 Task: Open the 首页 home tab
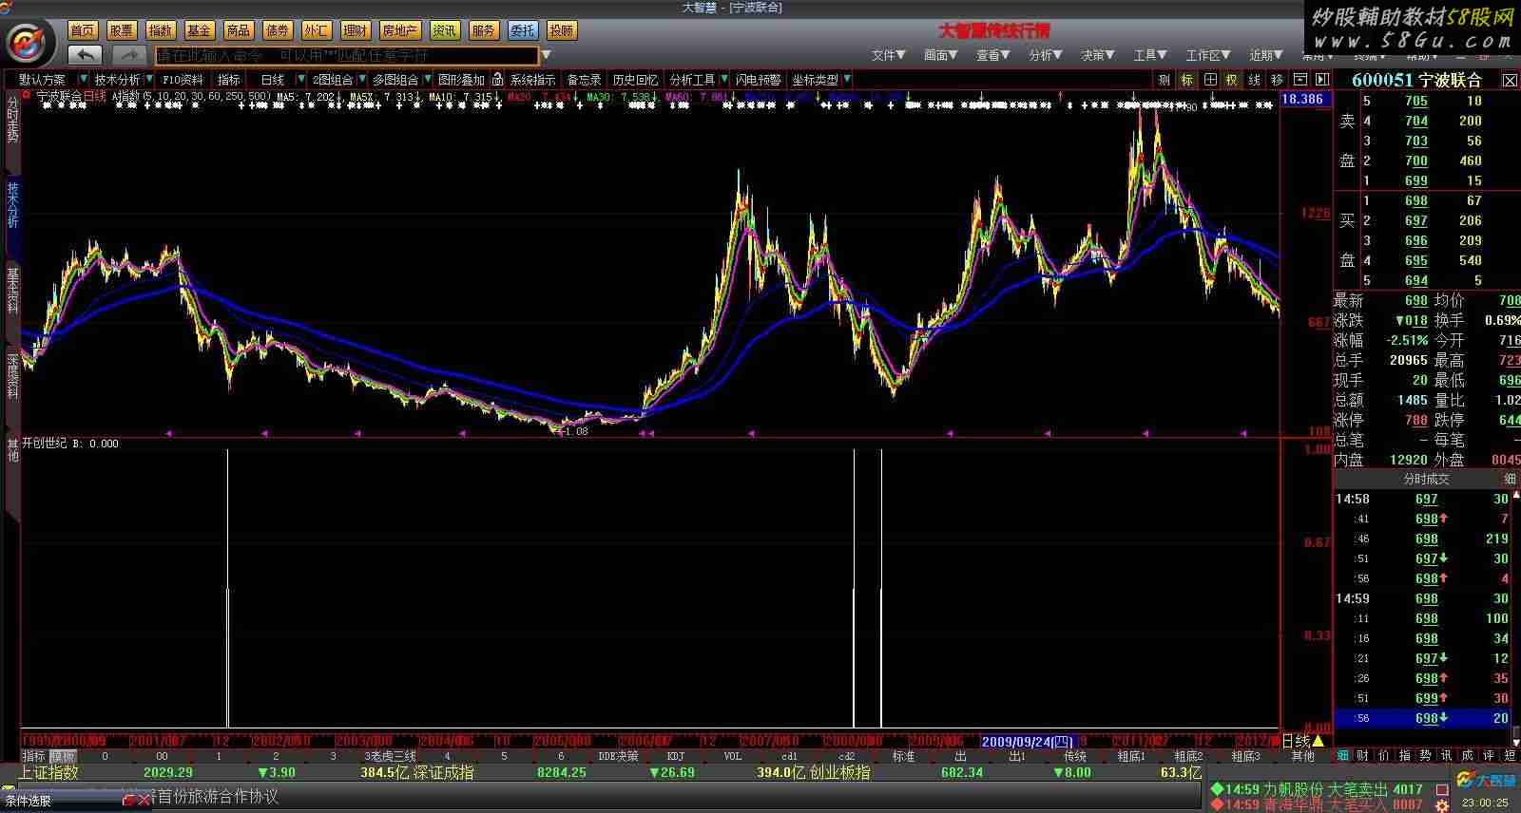(83, 30)
